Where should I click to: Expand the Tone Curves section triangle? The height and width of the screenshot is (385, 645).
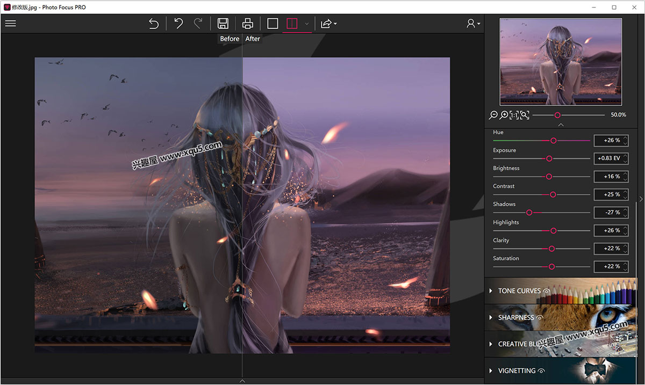pos(491,291)
